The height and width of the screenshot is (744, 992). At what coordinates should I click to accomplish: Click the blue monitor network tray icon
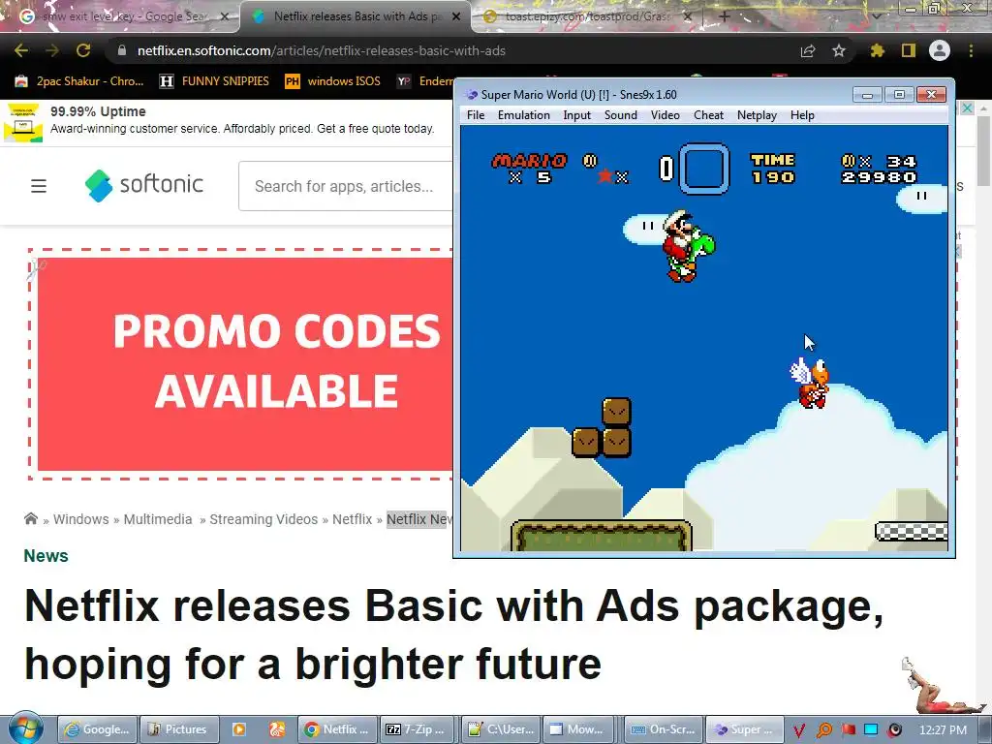tap(871, 730)
